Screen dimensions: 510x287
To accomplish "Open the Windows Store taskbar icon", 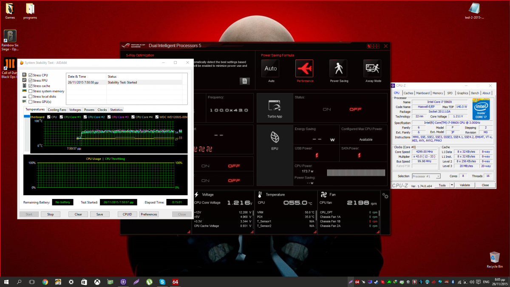I will pyautogui.click(x=84, y=281).
